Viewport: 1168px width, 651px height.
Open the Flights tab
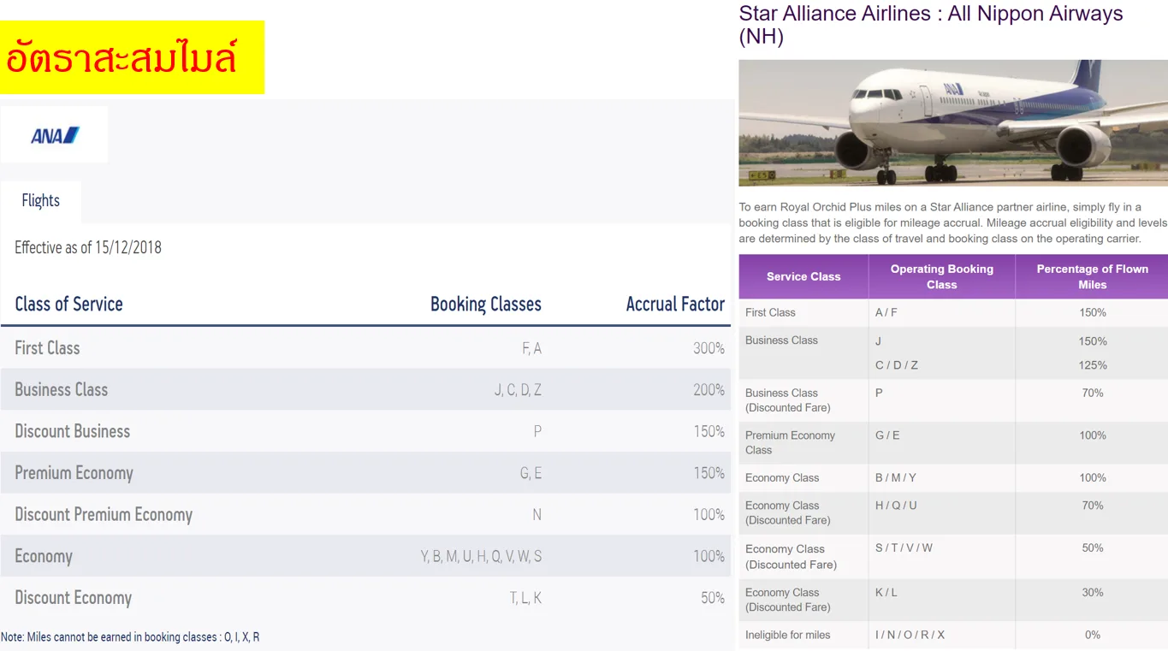tap(41, 201)
